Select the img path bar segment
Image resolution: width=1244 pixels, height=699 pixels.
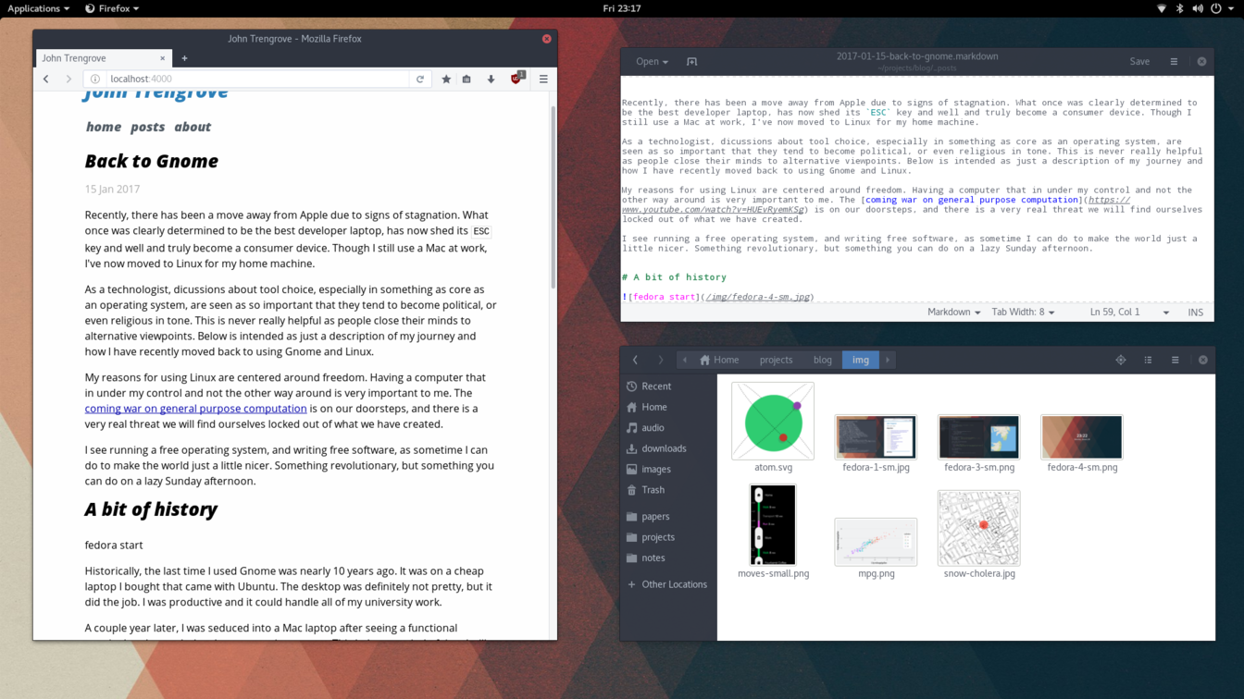pos(861,360)
